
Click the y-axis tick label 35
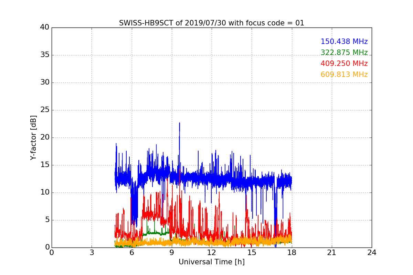click(44, 55)
